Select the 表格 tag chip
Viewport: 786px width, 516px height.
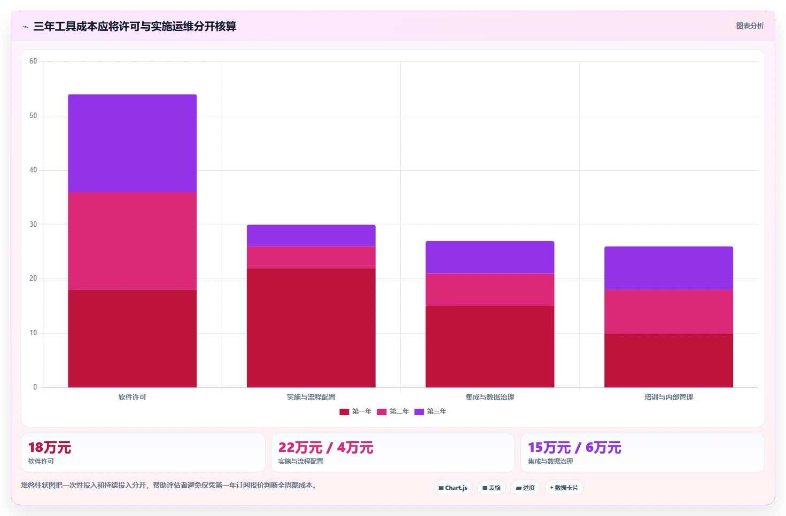(x=491, y=488)
